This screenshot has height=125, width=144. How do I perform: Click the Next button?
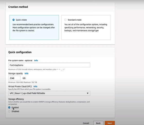pos(110,123)
